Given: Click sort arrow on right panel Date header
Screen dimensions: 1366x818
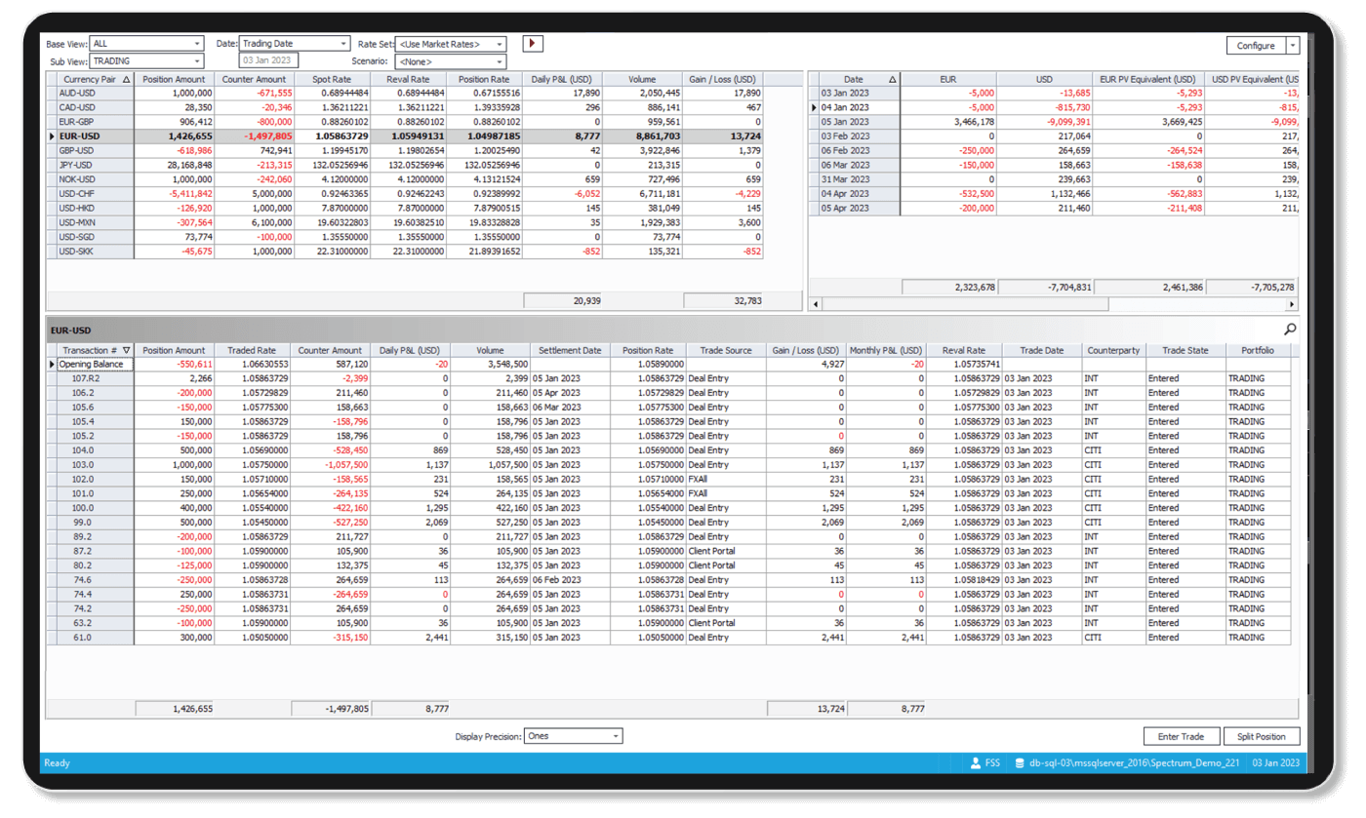Looking at the screenshot, I should (x=892, y=80).
